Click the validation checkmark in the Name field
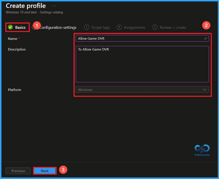Viewport: 219px width, 179px height. (x=205, y=38)
